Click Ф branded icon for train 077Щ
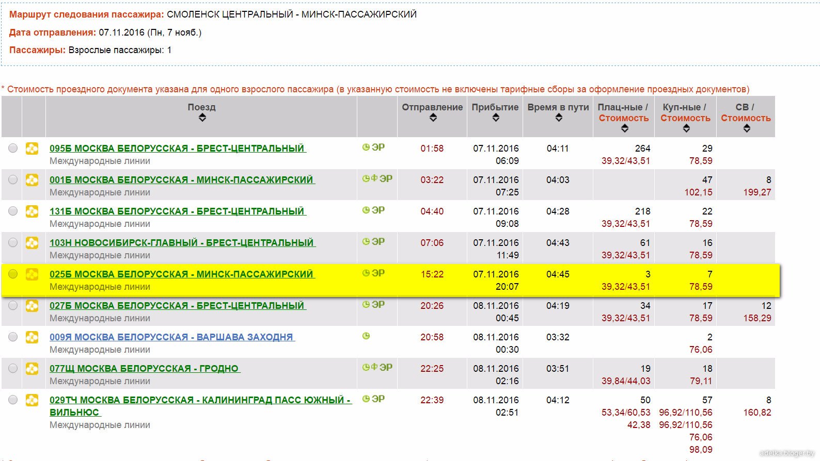 pyautogui.click(x=374, y=368)
